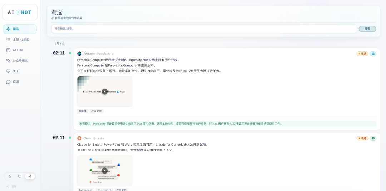This screenshot has height=191, width=386.
Task: Click the Claude avatar icon
Action: [79, 139]
